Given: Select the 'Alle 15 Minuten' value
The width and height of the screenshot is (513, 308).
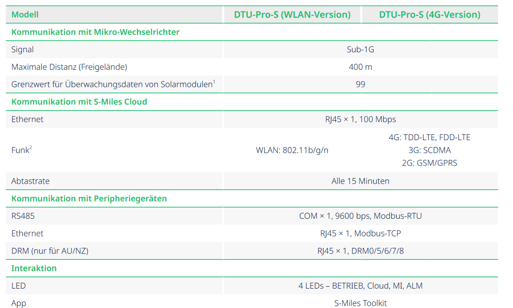Looking at the screenshot, I should [x=360, y=181].
